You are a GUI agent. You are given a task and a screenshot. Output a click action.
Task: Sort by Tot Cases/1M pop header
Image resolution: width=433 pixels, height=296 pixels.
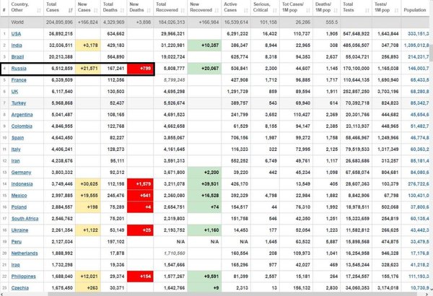point(296,7)
